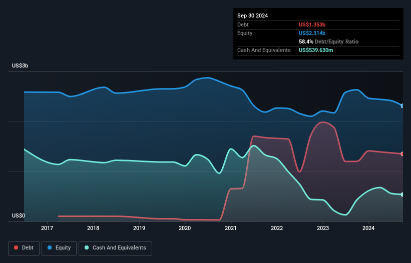Click the 2019 x-axis label
Viewport: 411px width, 263px height.
[139, 228]
